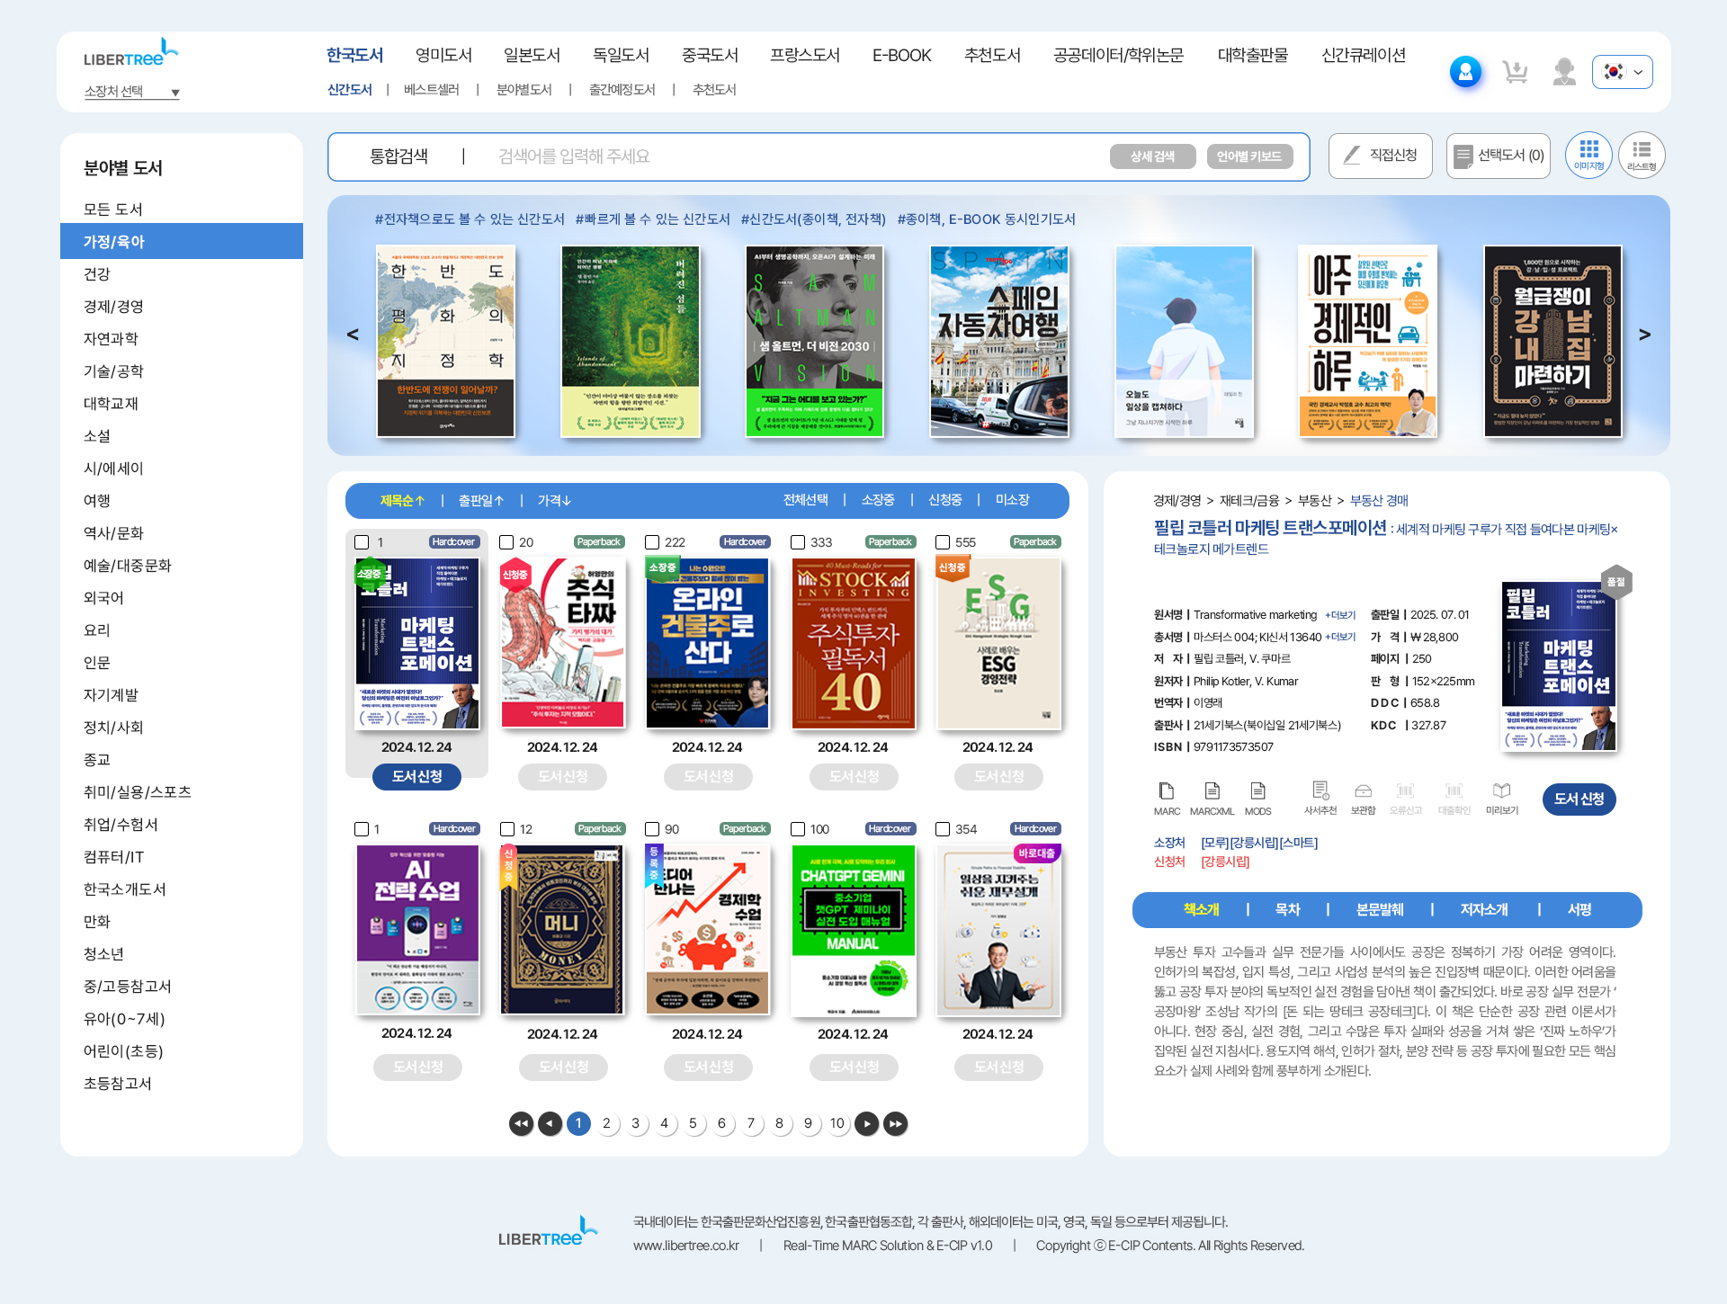Add the book to 보관함 storage
The height and width of the screenshot is (1304, 1727).
coord(1364,793)
